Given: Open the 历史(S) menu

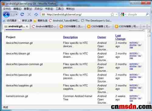Looking at the screenshot, I should click(39, 9).
